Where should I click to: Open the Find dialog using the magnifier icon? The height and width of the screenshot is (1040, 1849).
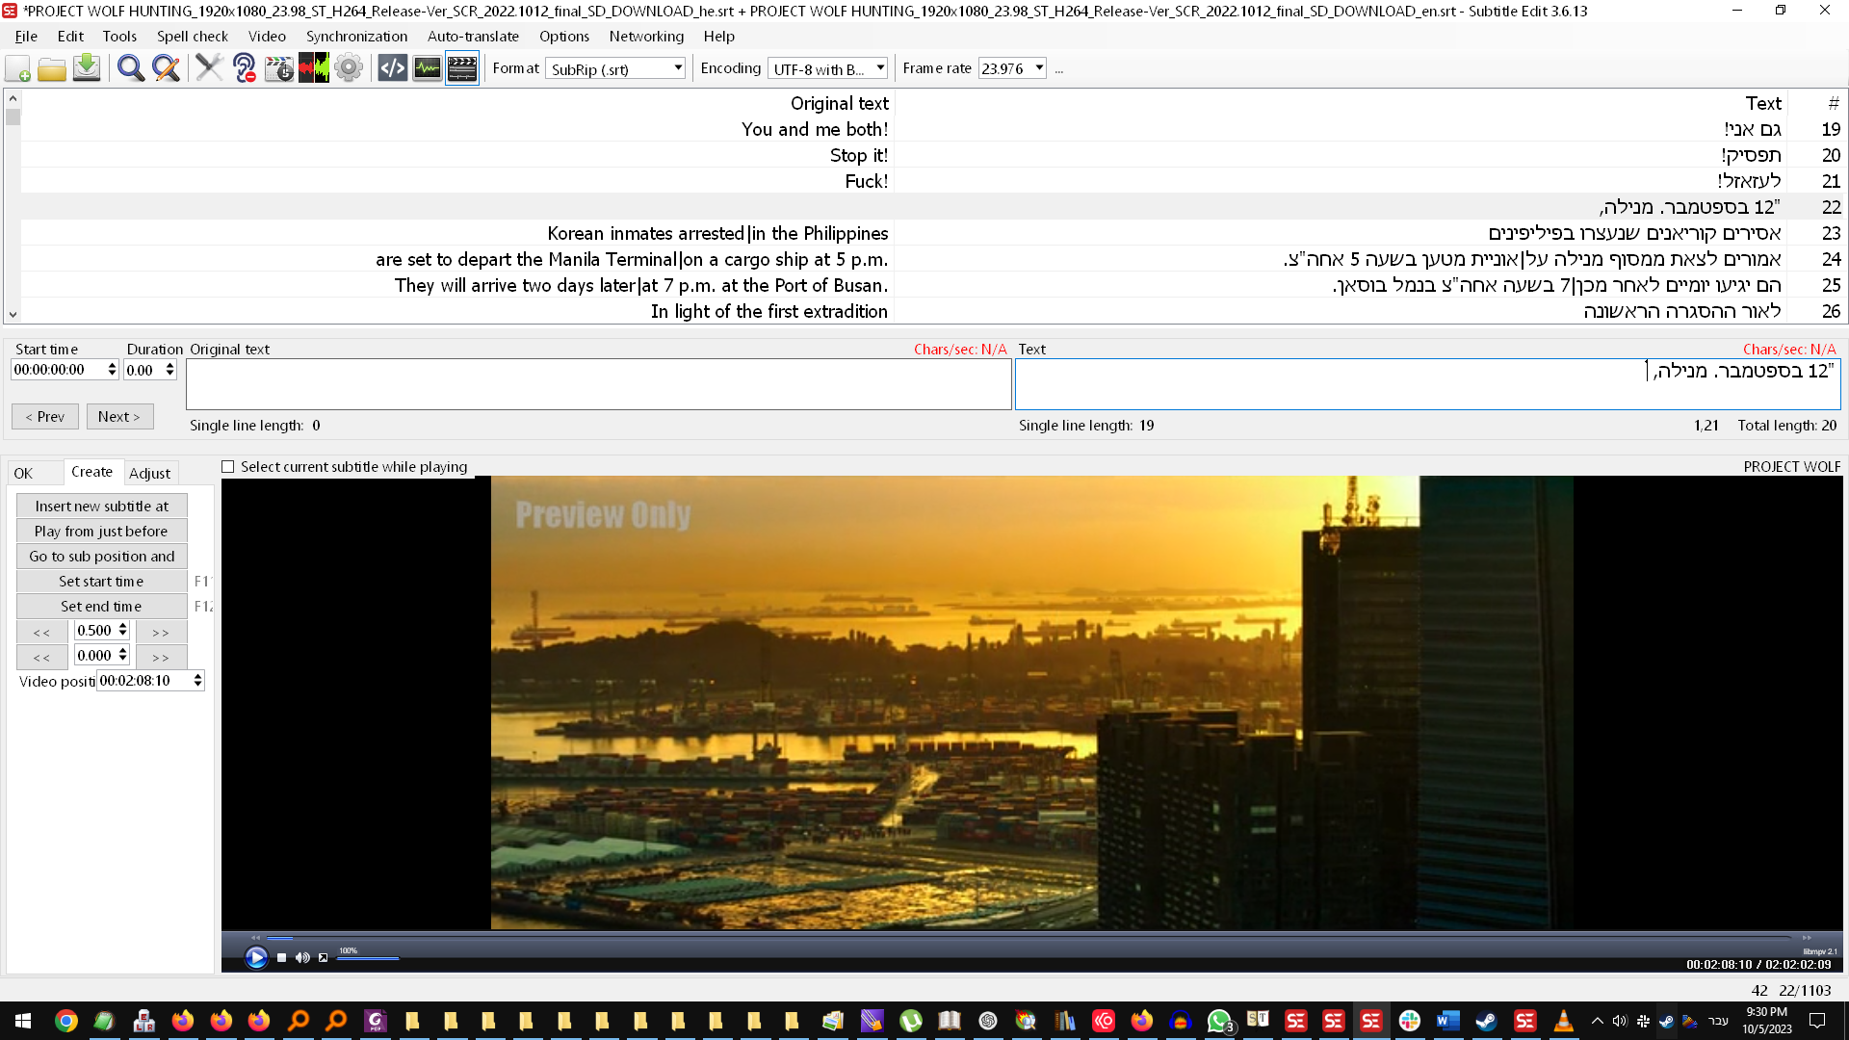pos(130,68)
